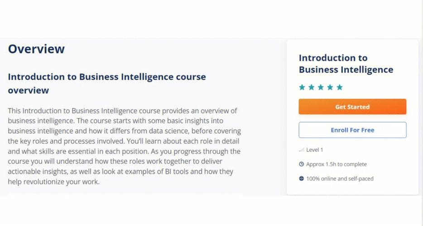423x226 pixels.
Task: Click the clock icon beside Approx 1.5h
Action: tap(301, 164)
